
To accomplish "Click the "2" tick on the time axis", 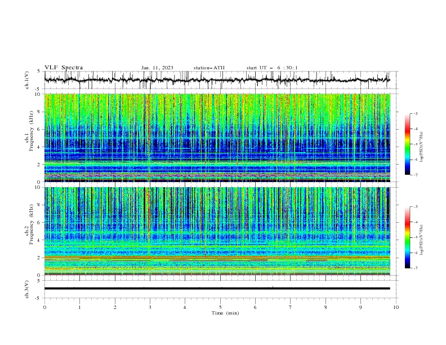I will [115, 307].
